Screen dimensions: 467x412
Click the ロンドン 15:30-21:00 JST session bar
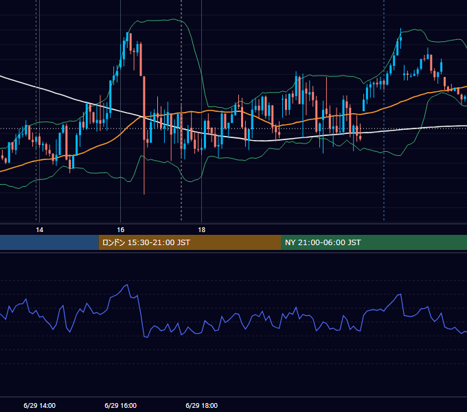click(x=190, y=242)
